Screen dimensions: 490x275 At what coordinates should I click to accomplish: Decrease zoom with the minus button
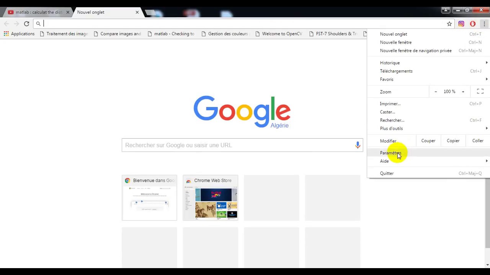436,92
